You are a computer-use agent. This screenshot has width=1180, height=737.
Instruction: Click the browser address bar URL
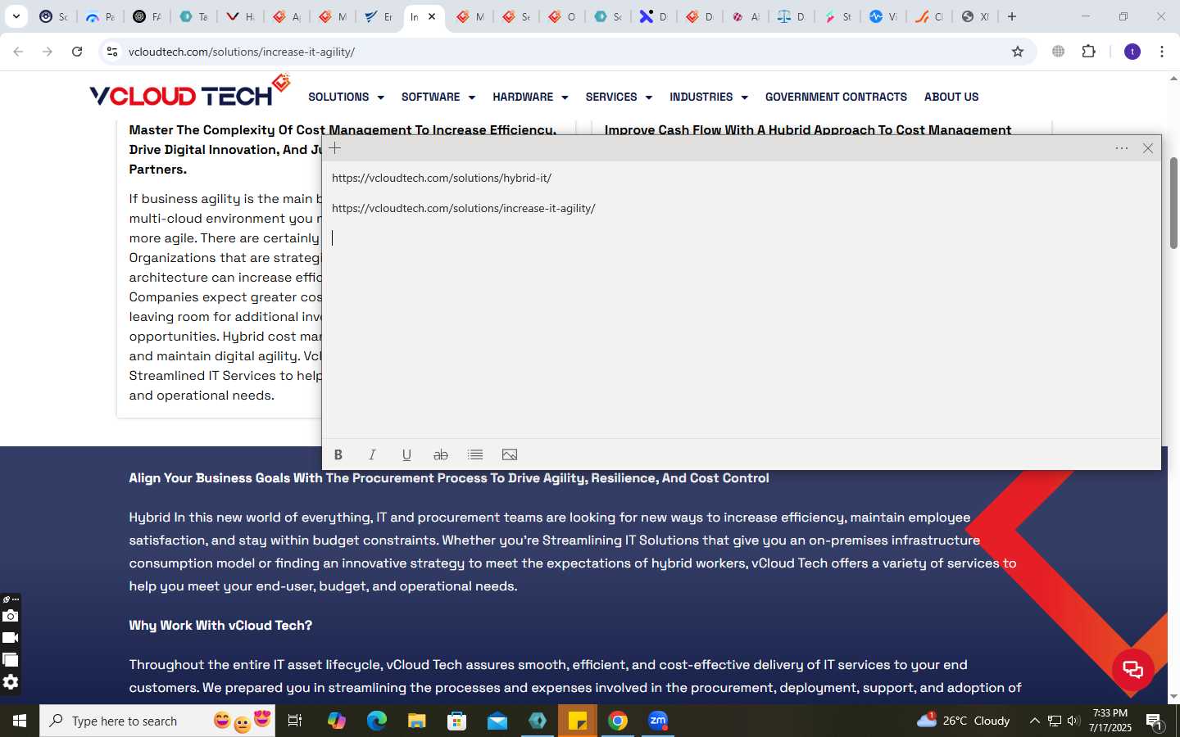[242, 52]
